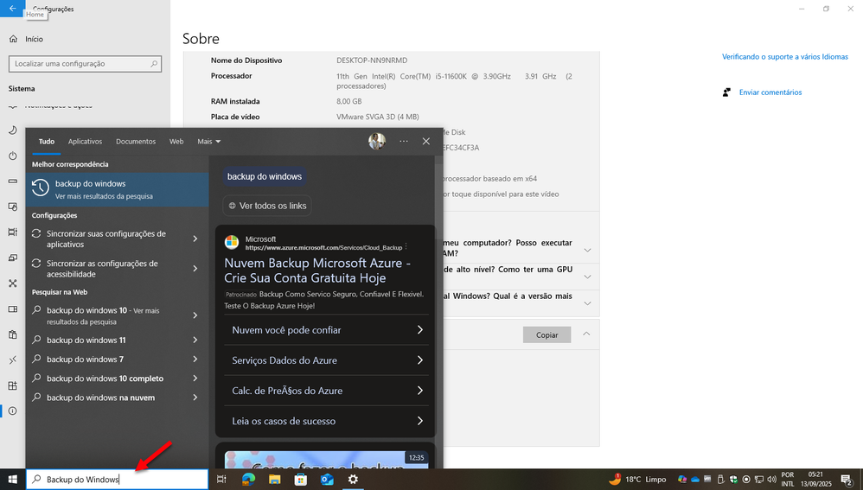Screen dimensions: 863x490
Task: Open 'Nuvem você pode confiar' link
Action: 326,330
